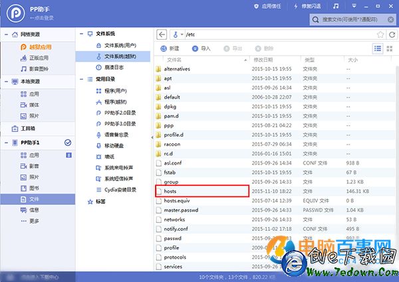Open 照片 under 本地资源
Viewport: 399px width, 282px height.
click(30, 116)
